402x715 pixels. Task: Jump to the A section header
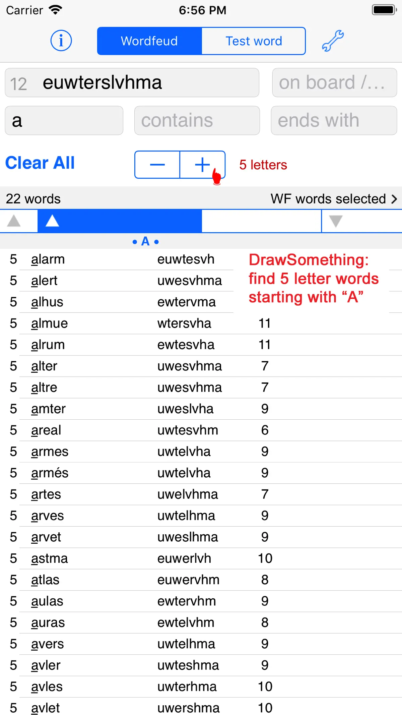pyautogui.click(x=145, y=241)
